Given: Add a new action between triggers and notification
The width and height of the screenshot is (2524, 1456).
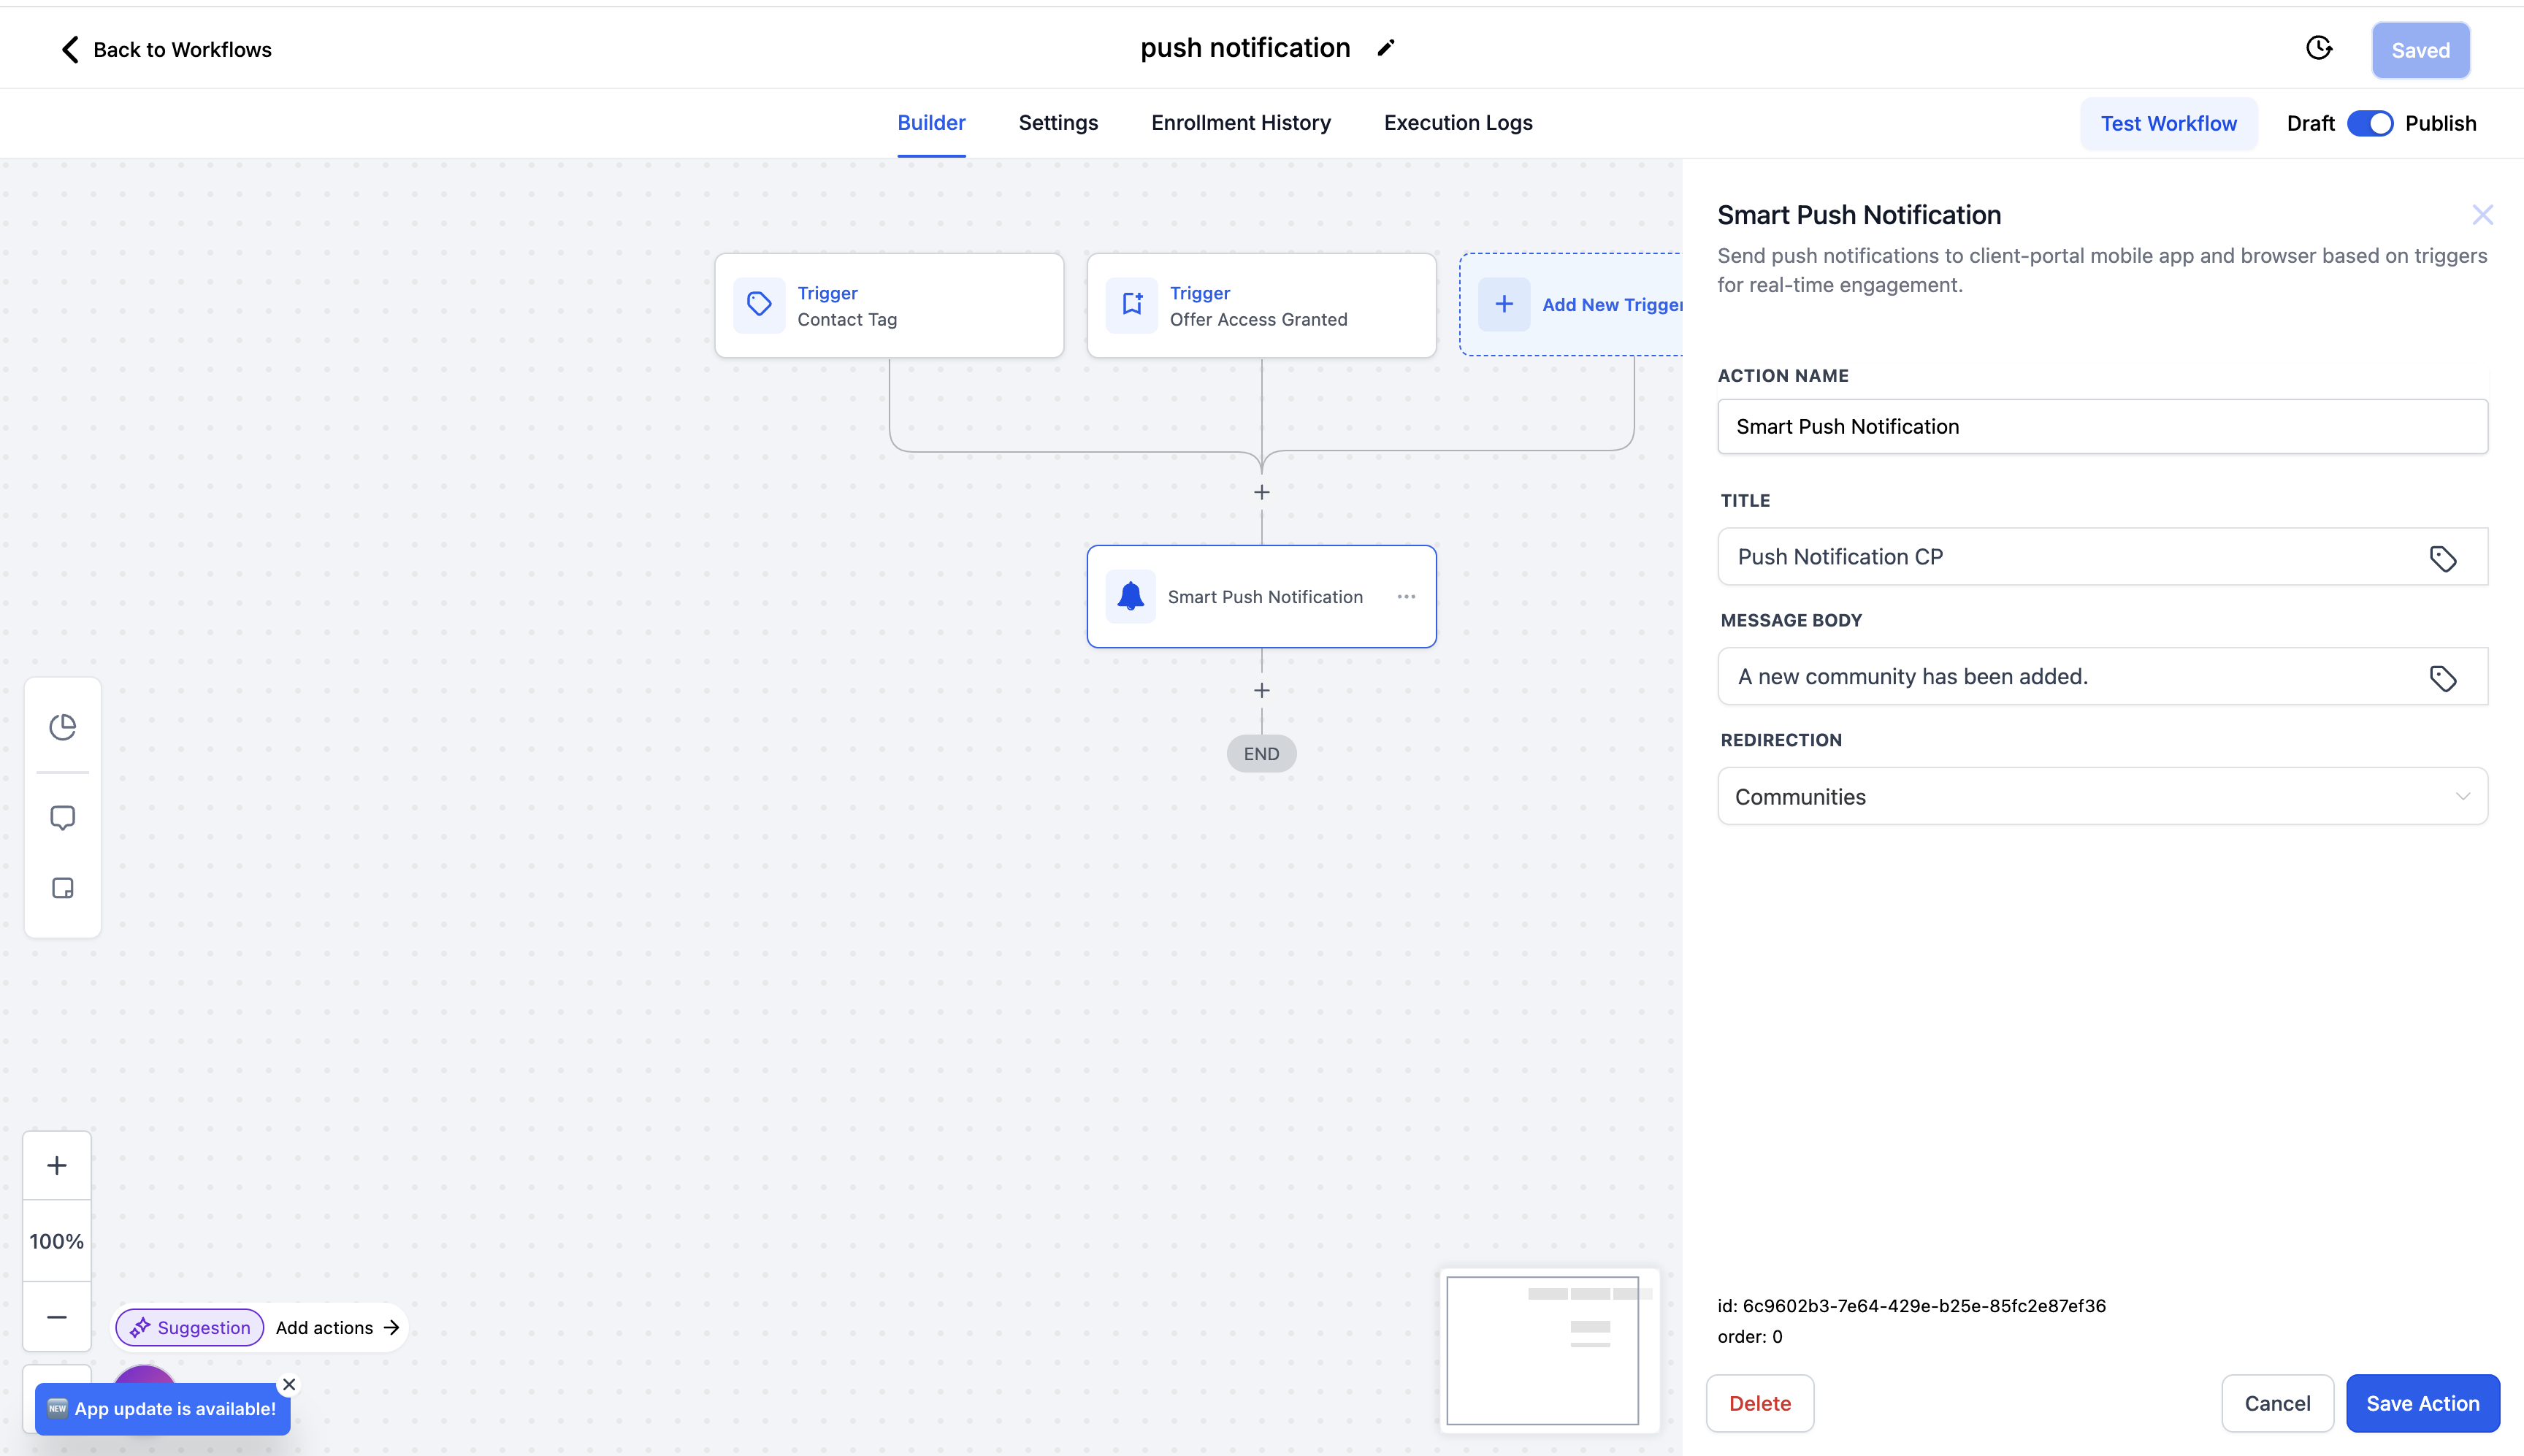Looking at the screenshot, I should point(1261,491).
